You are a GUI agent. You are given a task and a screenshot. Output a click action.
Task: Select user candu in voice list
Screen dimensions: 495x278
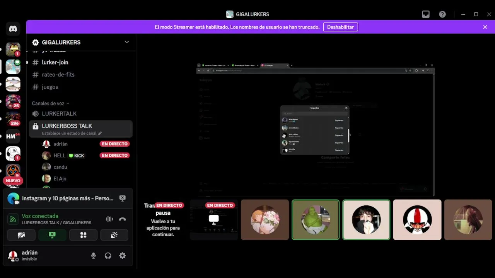tap(60, 167)
